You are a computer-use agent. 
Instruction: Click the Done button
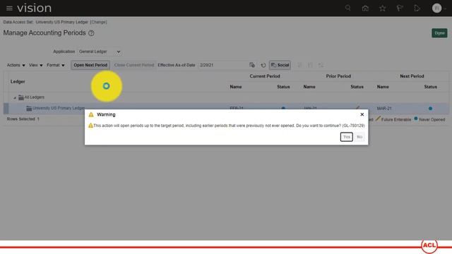coord(439,33)
